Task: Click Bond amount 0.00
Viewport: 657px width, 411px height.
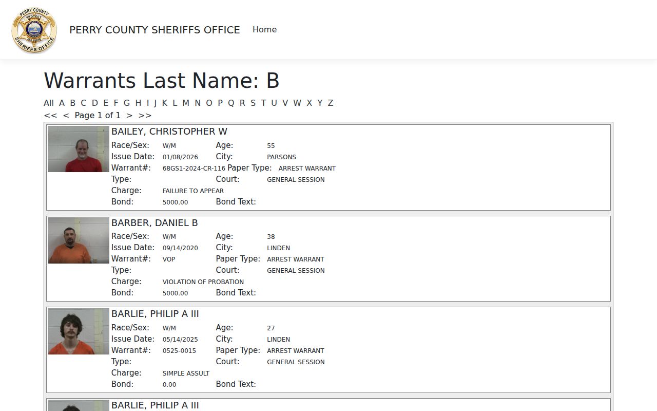Action: click(169, 384)
